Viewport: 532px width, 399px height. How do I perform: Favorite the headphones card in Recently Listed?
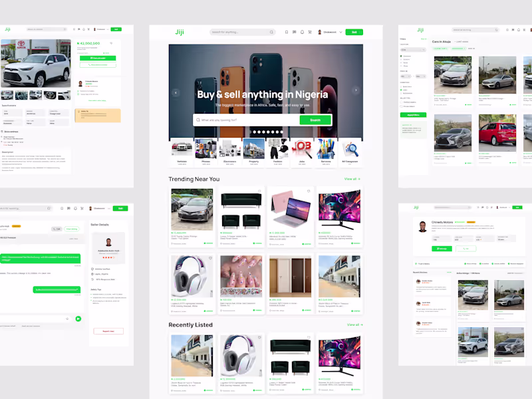pyautogui.click(x=259, y=338)
